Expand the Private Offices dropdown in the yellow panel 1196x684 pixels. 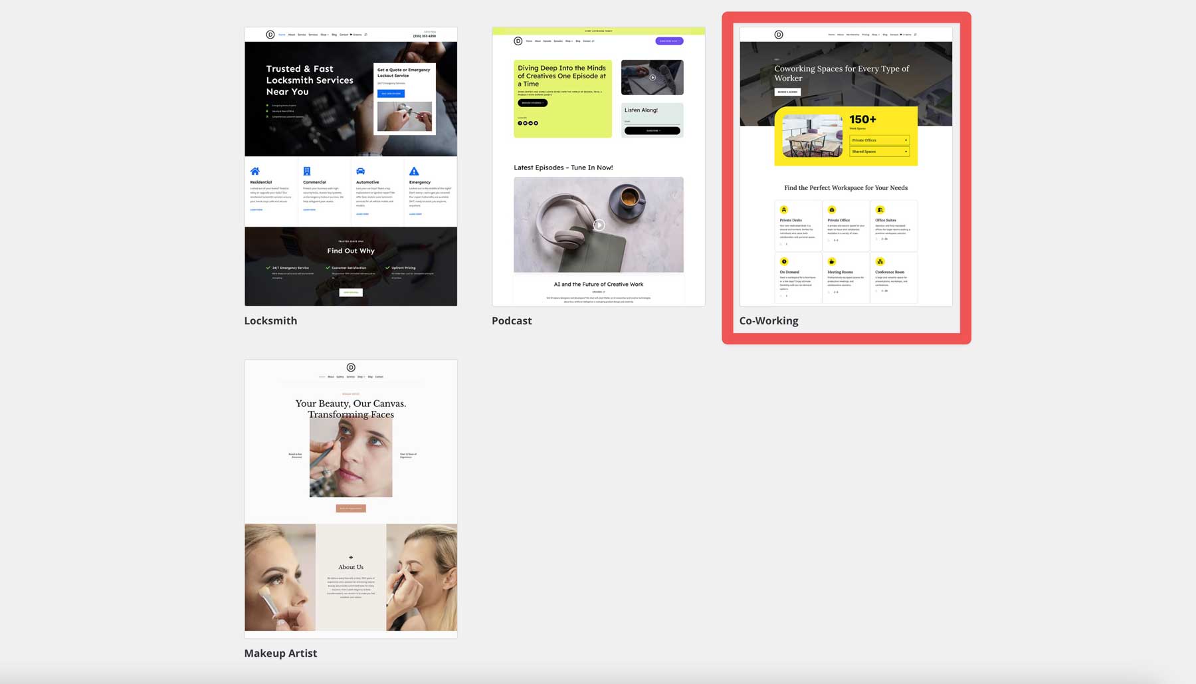tap(879, 140)
